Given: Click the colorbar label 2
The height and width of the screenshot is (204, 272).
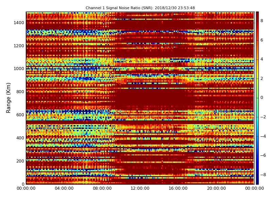Looking at the screenshot, I should pyautogui.click(x=262, y=79).
